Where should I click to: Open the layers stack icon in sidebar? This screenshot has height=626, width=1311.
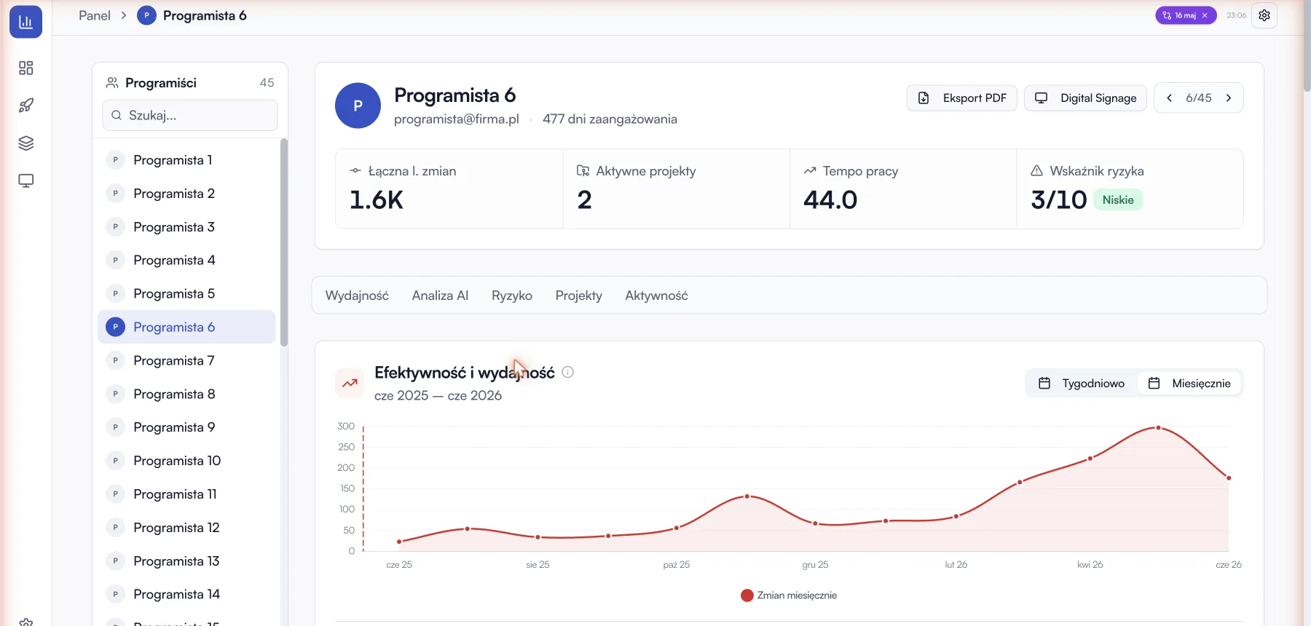[26, 143]
